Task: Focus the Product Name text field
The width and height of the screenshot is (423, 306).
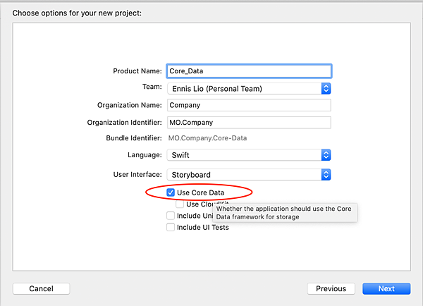Action: coord(249,71)
